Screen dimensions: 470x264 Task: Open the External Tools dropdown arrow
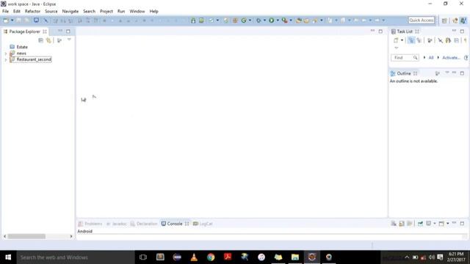point(291,21)
